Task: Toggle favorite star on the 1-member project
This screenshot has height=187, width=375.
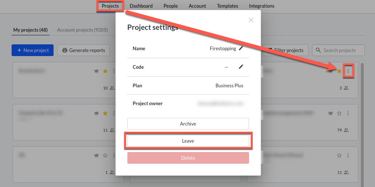Action: tap(105, 155)
